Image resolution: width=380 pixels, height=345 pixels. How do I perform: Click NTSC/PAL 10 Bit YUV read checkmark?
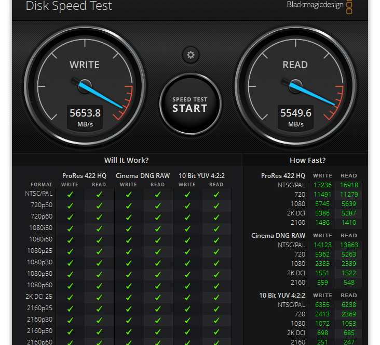216,195
